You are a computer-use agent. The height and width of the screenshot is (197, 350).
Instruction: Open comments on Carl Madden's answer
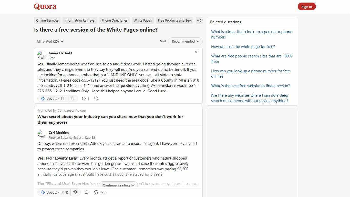[87, 192]
